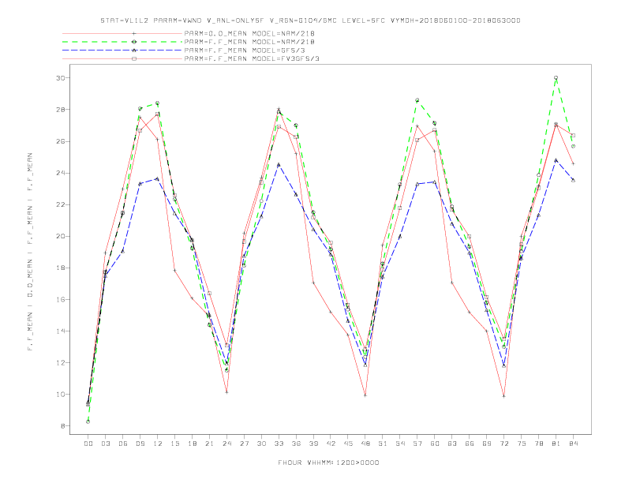Click x-axis tick label 06
The image size is (625, 483).
123,444
